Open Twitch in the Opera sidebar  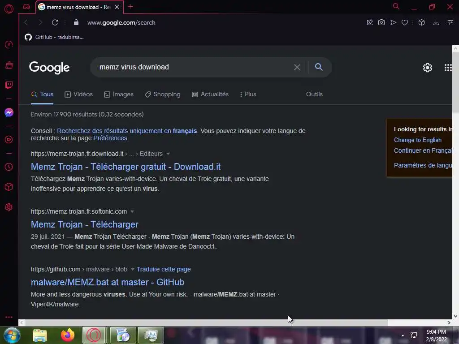tap(9, 85)
